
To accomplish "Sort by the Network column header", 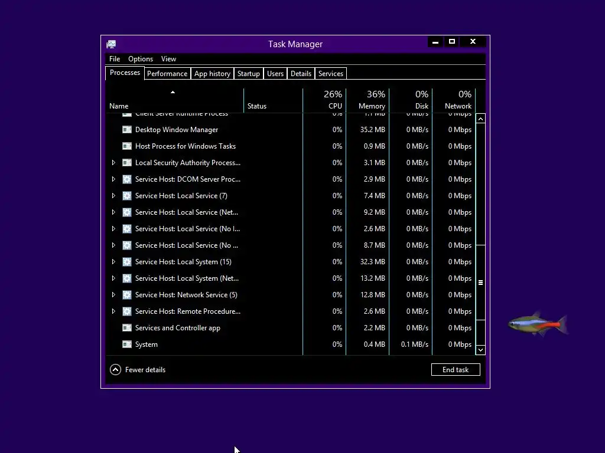I will point(454,100).
